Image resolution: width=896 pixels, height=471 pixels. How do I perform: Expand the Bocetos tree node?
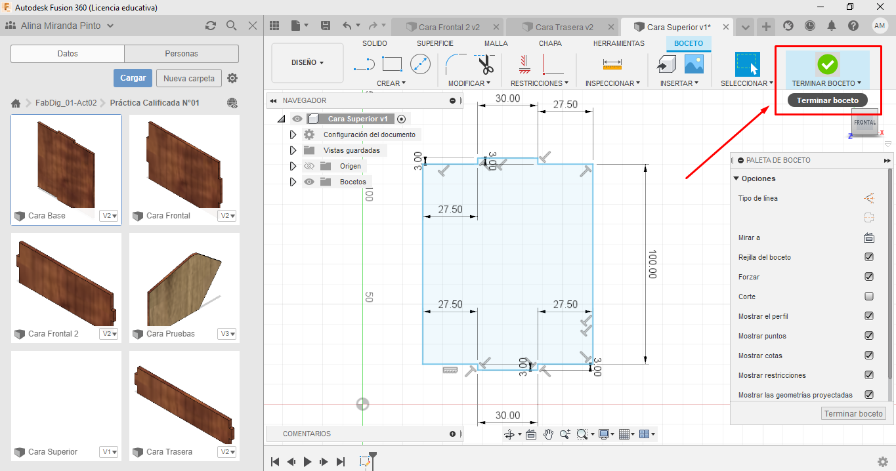click(293, 182)
